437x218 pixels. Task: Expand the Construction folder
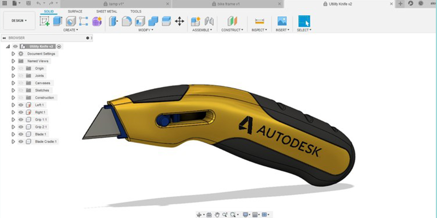[13, 98]
